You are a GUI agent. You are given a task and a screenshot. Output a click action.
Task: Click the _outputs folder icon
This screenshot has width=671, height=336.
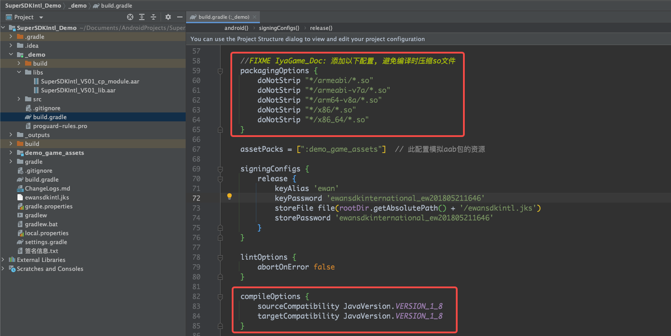(x=20, y=135)
